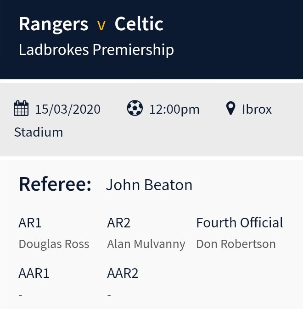Viewport: 303px width, 309px height.
Task: Click the football icon next to kickoff time
Action: point(135,109)
